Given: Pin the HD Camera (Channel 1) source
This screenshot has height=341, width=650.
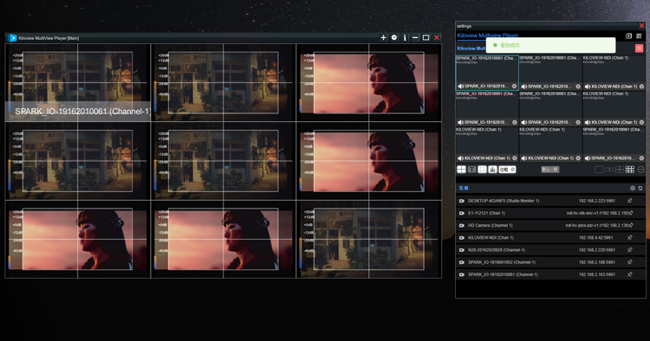Looking at the screenshot, I should [630, 226].
